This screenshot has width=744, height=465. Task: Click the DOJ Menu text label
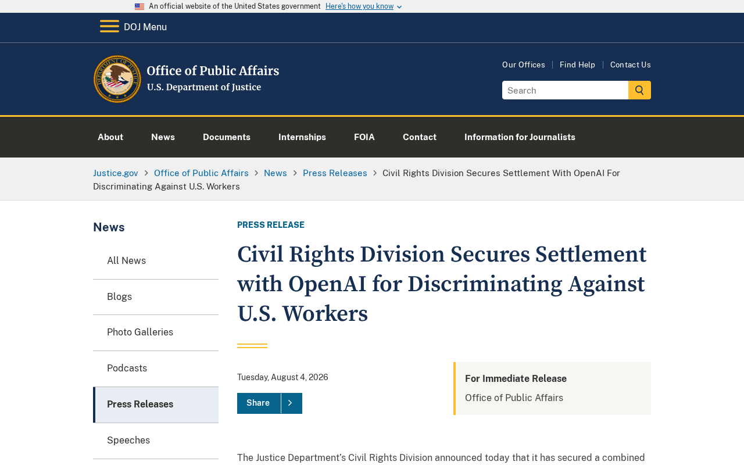tap(145, 27)
